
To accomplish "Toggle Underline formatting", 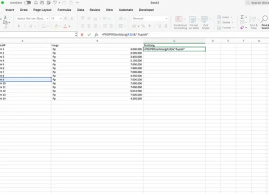I will (31, 26).
